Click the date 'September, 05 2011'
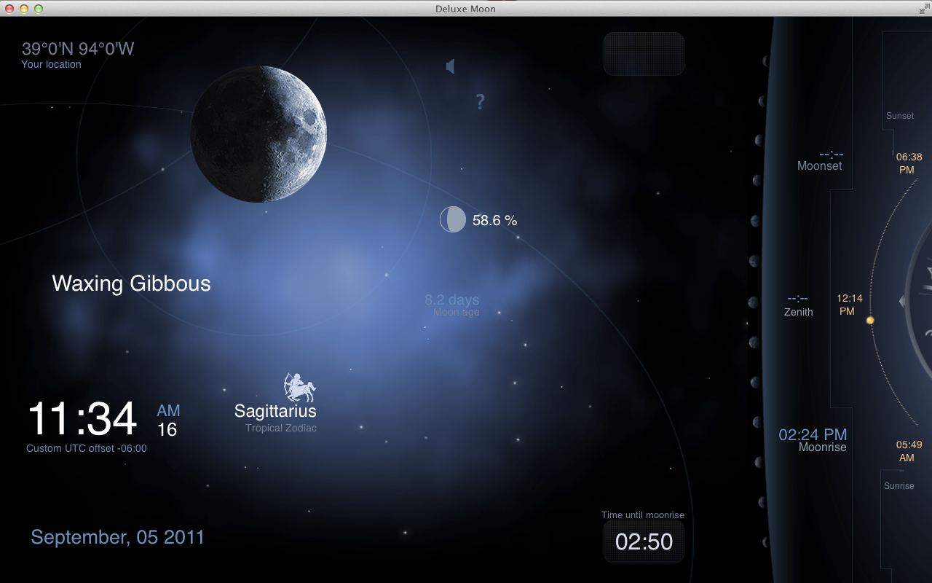 [x=118, y=537]
